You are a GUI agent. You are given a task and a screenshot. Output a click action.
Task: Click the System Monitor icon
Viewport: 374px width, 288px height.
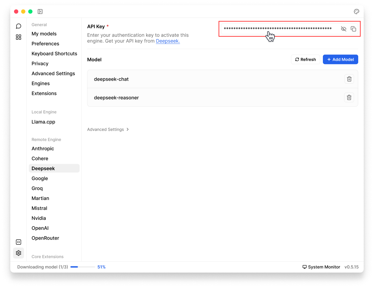pyautogui.click(x=305, y=267)
